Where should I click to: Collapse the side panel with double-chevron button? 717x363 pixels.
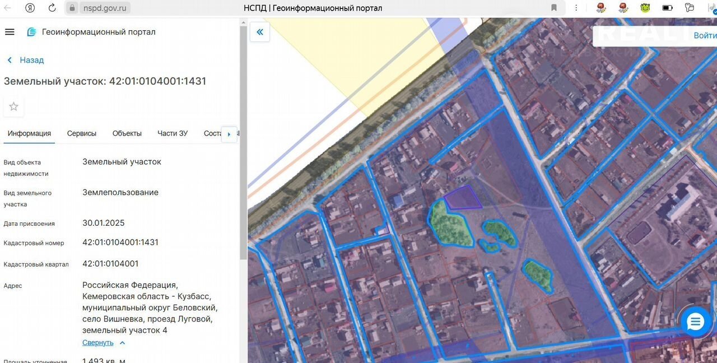260,32
